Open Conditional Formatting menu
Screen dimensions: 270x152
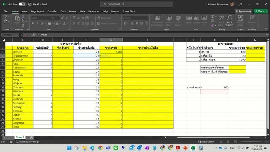coord(157,21)
